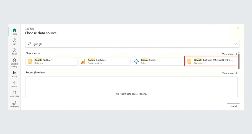
Task: Open the Home section in sidebar
Action: coord(14,32)
